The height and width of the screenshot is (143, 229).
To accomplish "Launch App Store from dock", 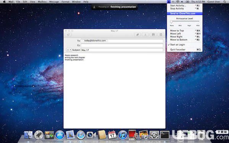I will point(60,135).
